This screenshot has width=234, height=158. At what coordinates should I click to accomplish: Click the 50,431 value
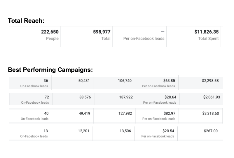point(84,81)
